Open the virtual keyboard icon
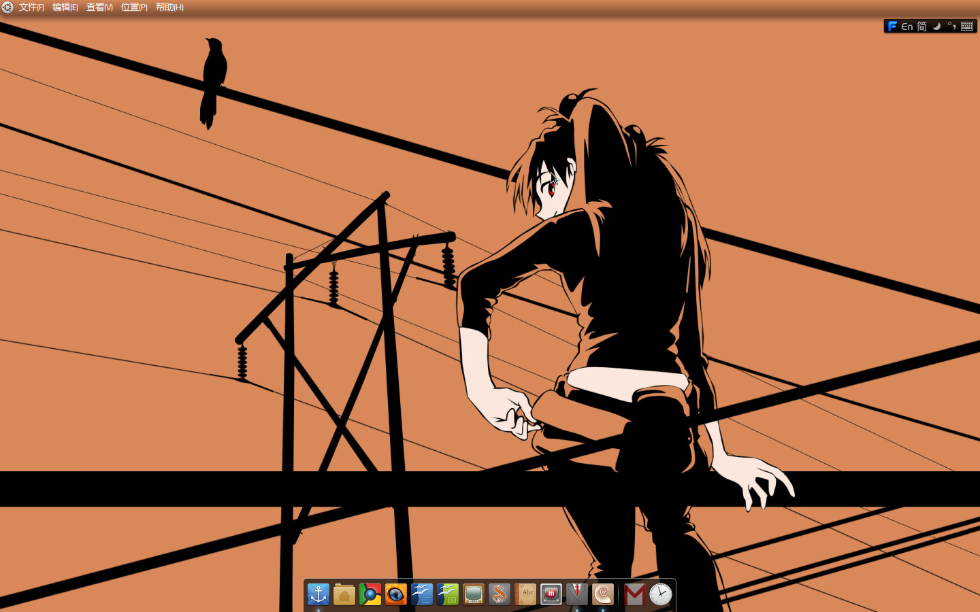980x612 pixels. point(967,27)
